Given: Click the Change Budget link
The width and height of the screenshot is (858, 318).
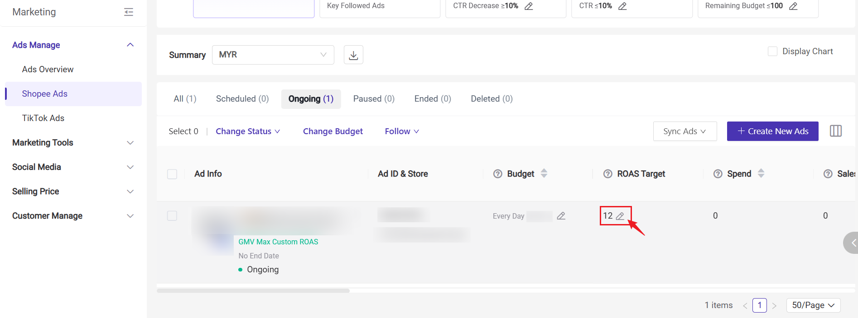Looking at the screenshot, I should [x=333, y=131].
